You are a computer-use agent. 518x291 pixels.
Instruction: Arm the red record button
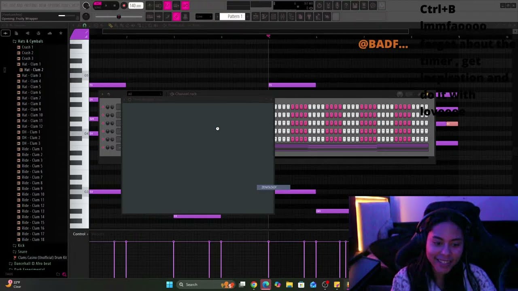(124, 6)
